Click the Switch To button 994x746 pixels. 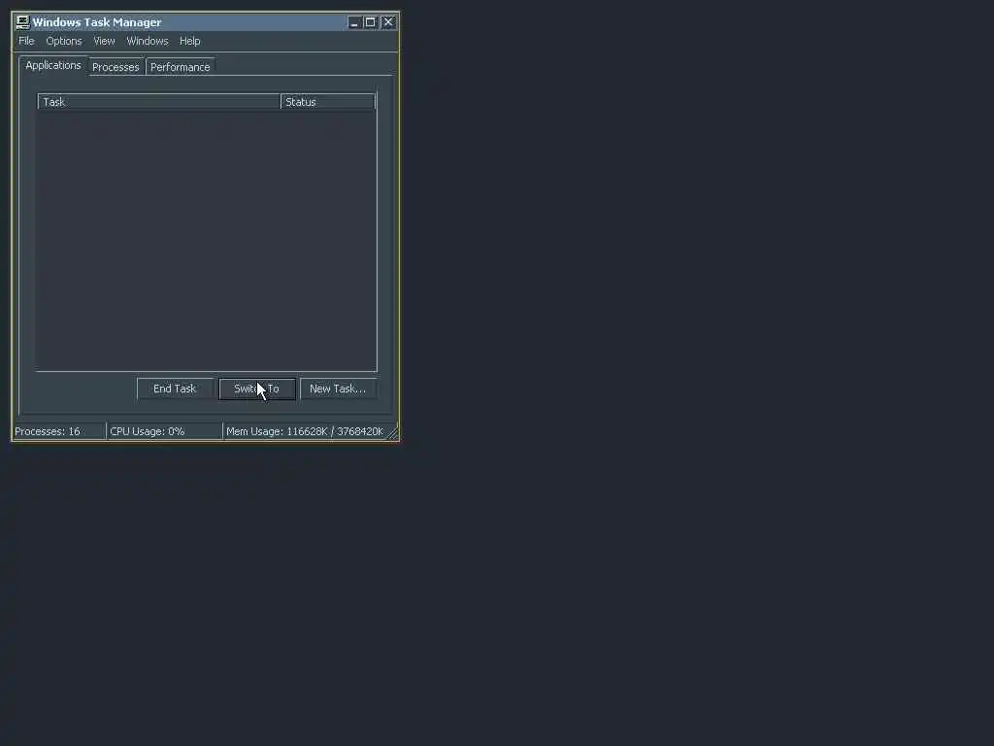(x=256, y=389)
